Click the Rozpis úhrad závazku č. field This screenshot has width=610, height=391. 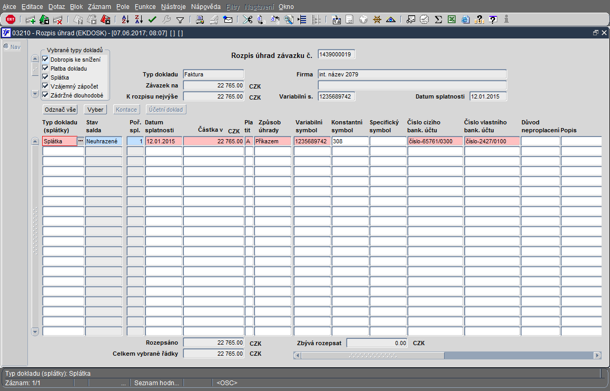tap(337, 54)
